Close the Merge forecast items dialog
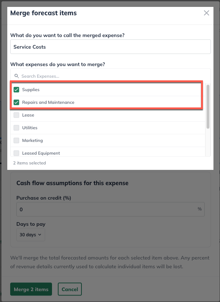Viewport: 220px width, 302px height. coord(207,13)
